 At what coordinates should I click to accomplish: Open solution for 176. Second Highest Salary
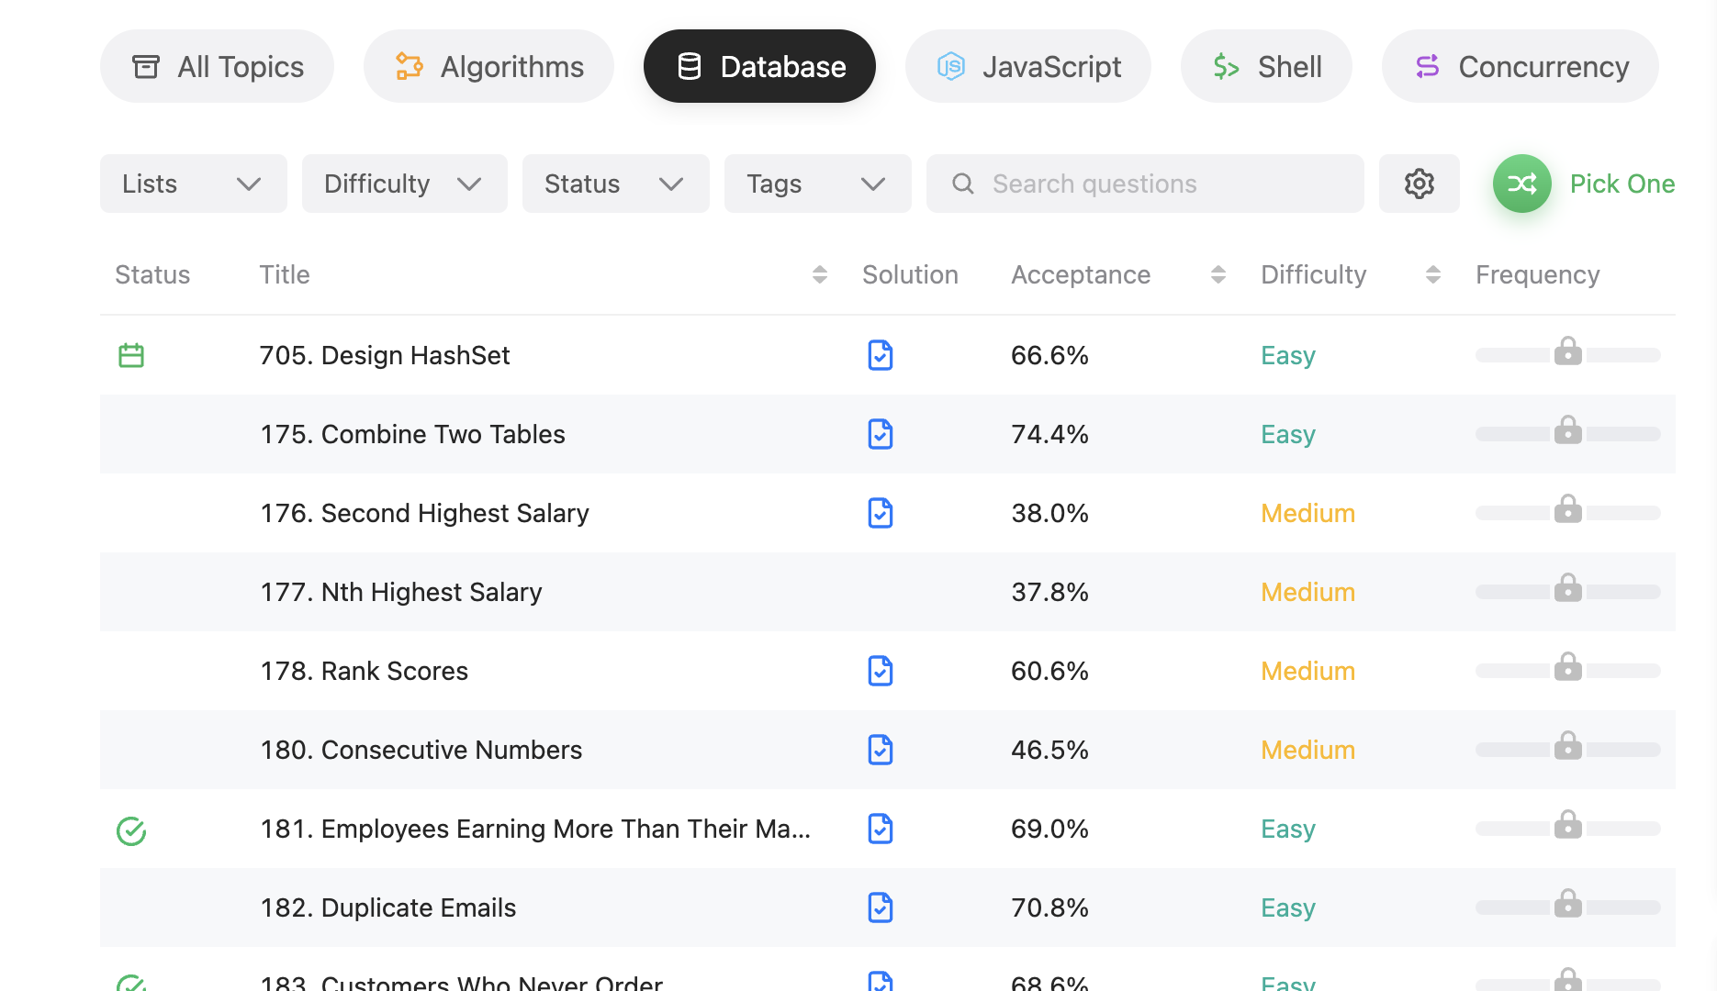point(880,513)
